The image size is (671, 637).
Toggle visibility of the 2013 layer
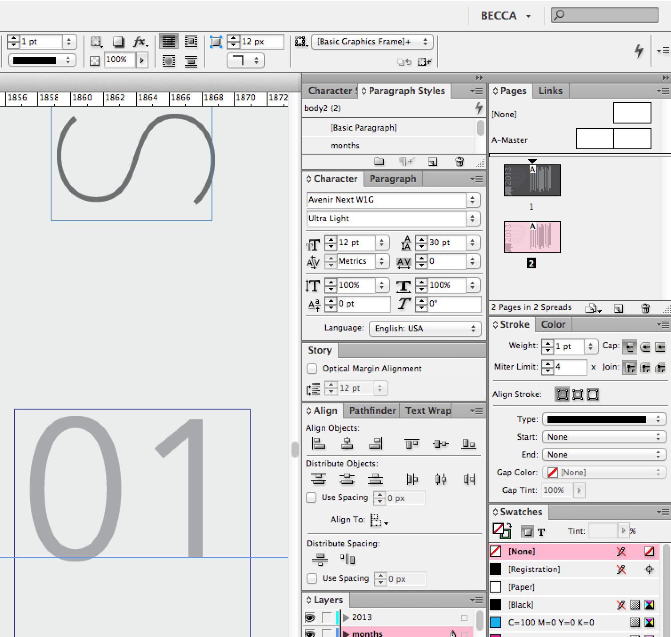coord(310,617)
